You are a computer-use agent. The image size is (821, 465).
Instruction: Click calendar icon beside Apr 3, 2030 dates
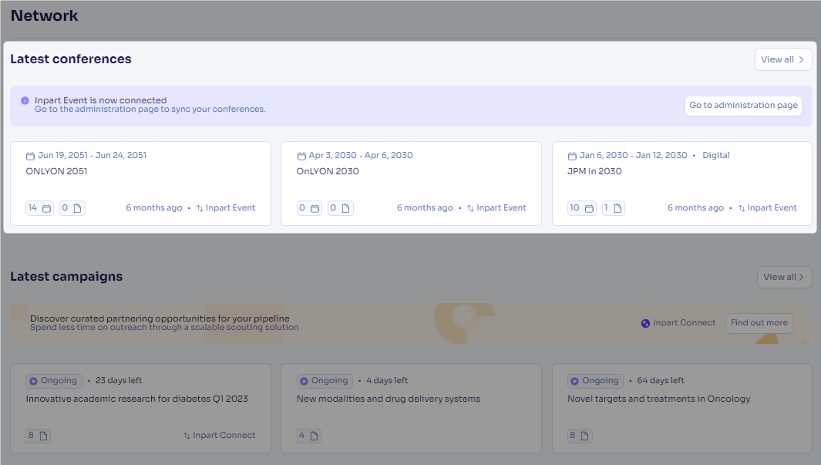point(301,156)
